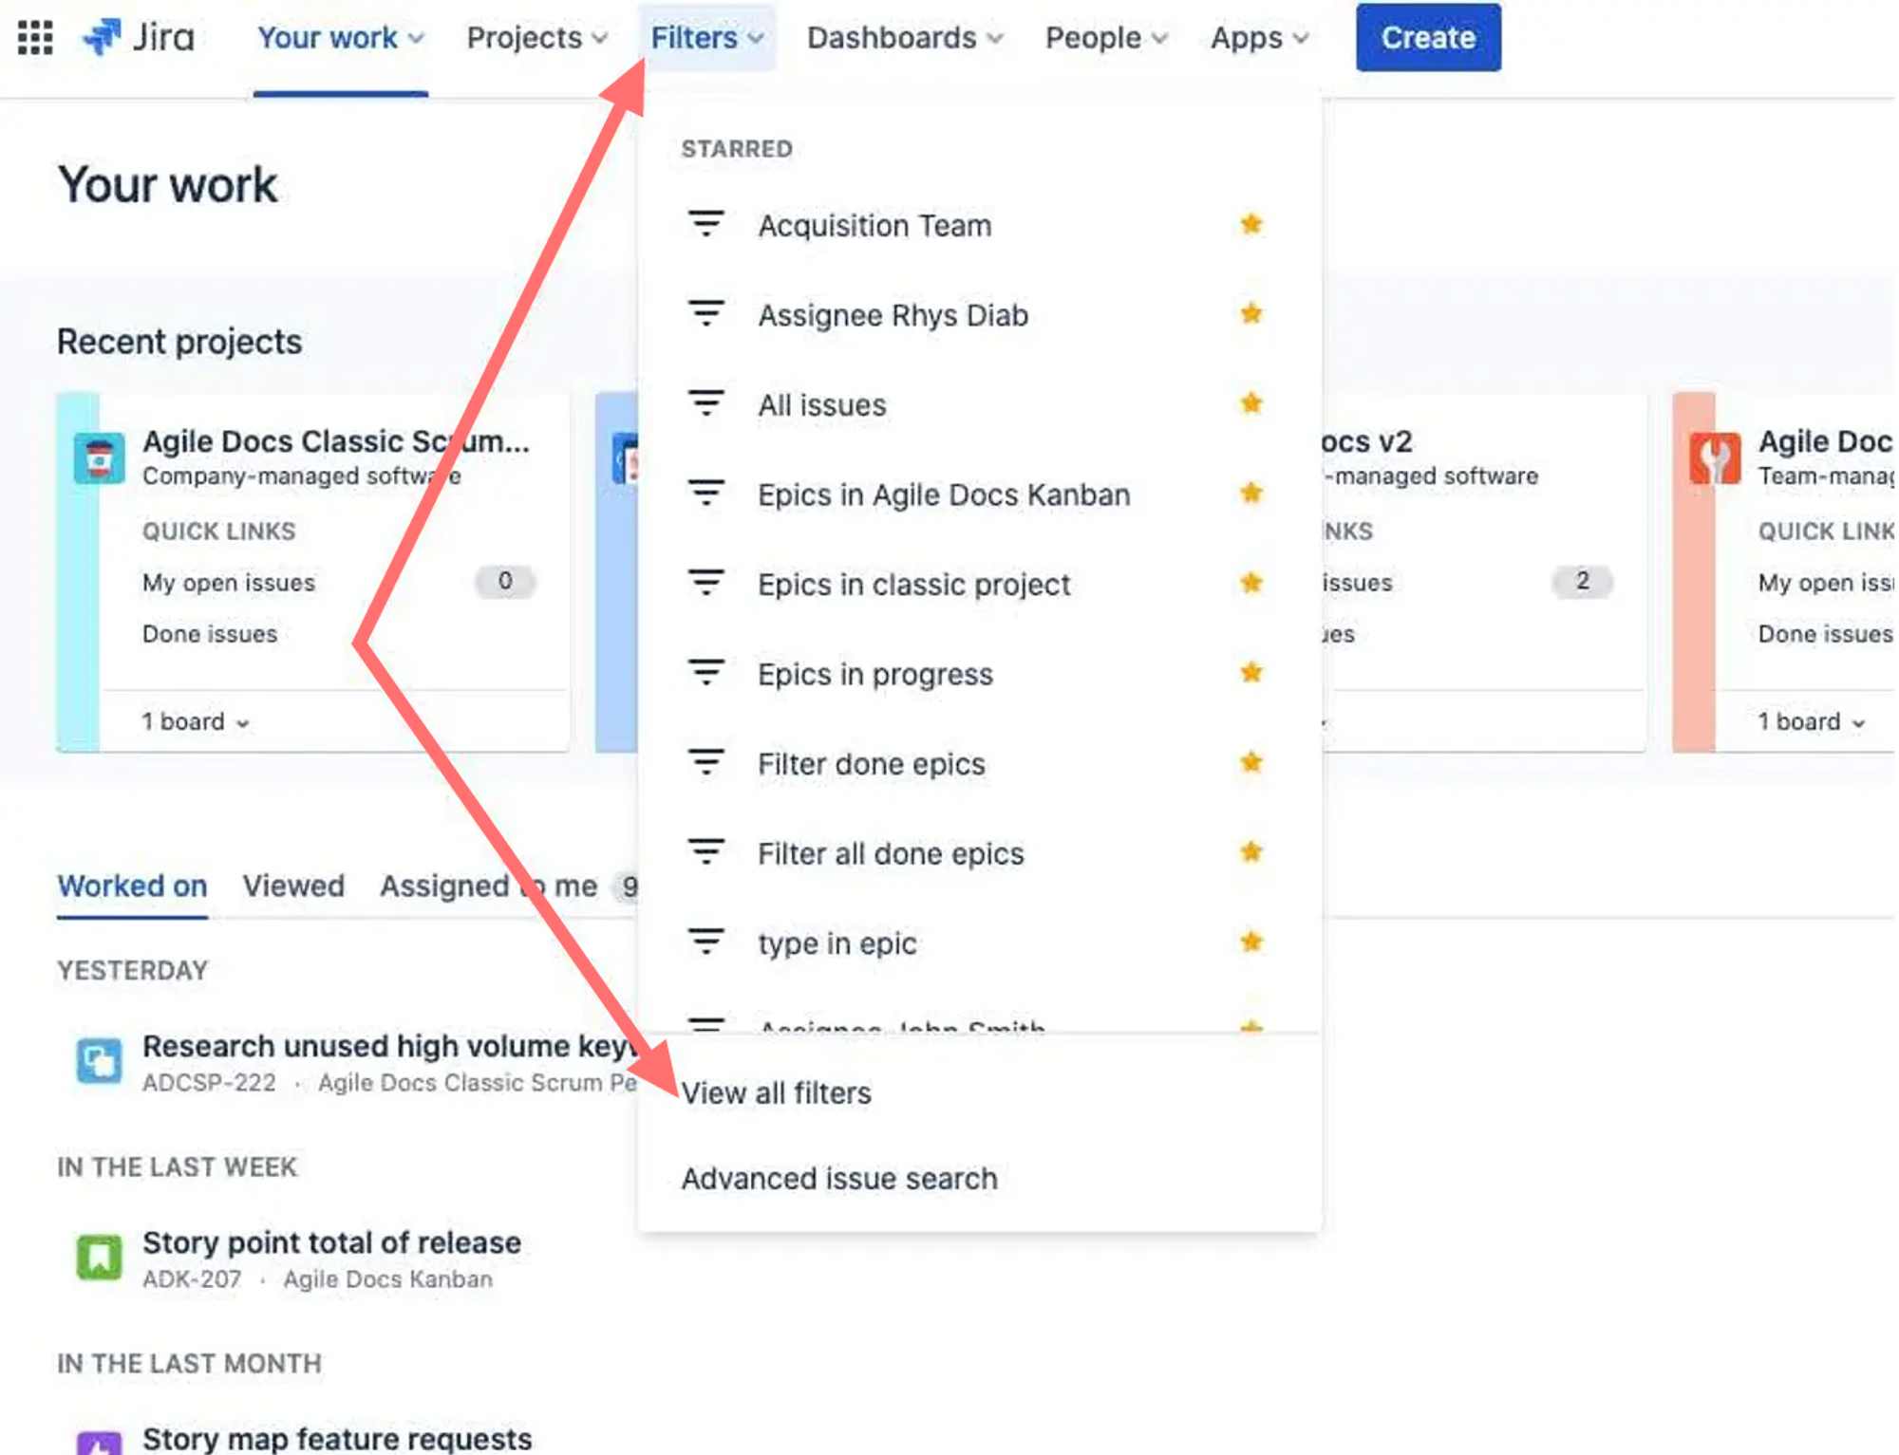Unstar the Acquisition Team filter
This screenshot has width=1899, height=1455.
pyautogui.click(x=1250, y=225)
